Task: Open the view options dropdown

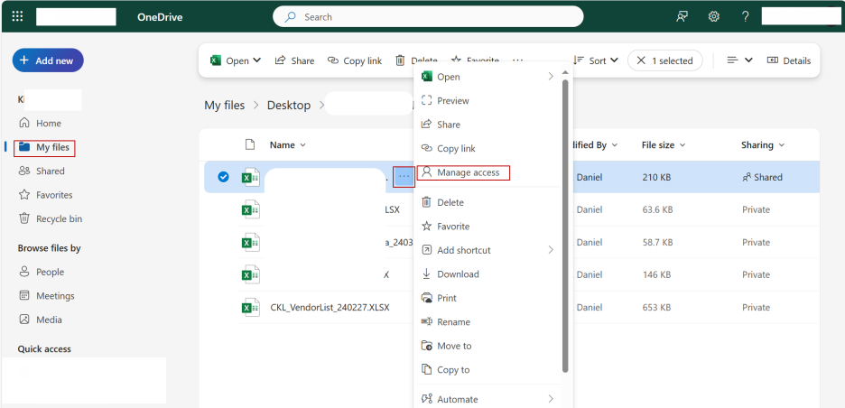Action: 739,60
